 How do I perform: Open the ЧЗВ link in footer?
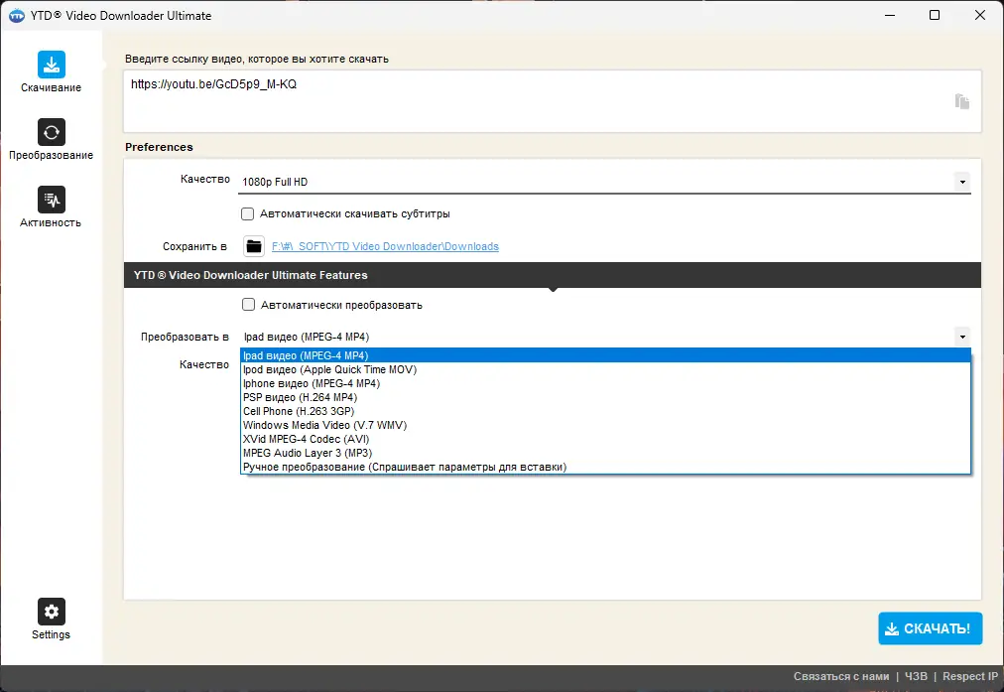916,677
